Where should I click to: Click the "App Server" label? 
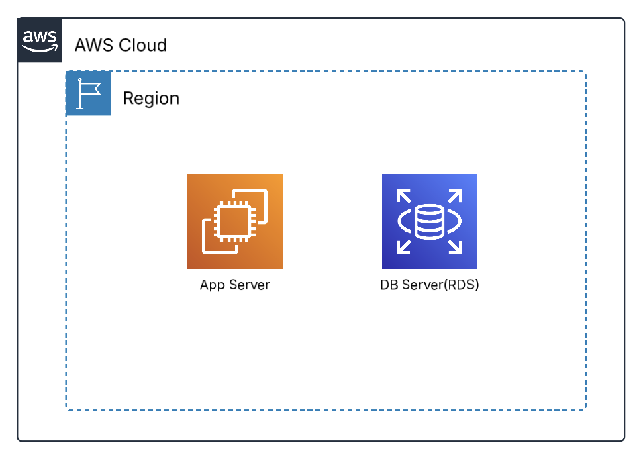tap(235, 285)
